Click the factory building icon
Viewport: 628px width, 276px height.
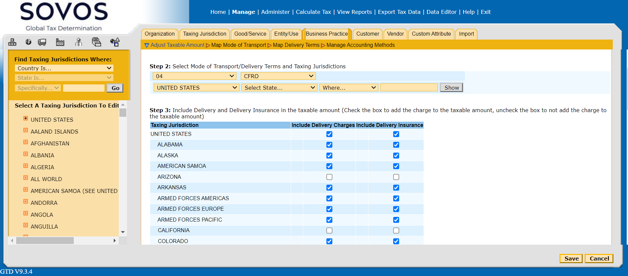(60, 42)
